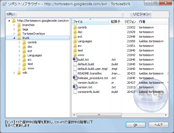Viewport: 174px width, 133px height.
Task: Expand the src node under trunk
Action: pyautogui.click(x=19, y=60)
